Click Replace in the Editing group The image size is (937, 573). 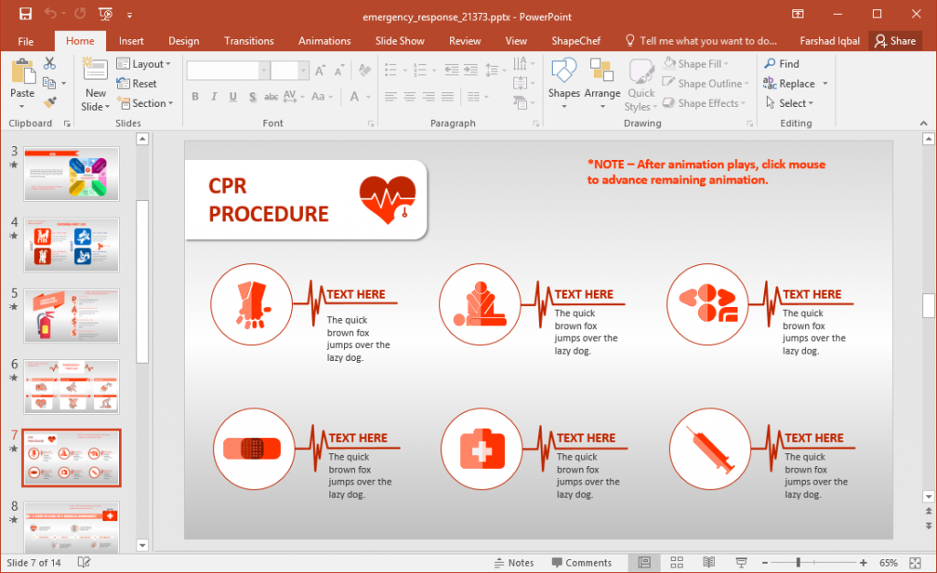pyautogui.click(x=794, y=82)
